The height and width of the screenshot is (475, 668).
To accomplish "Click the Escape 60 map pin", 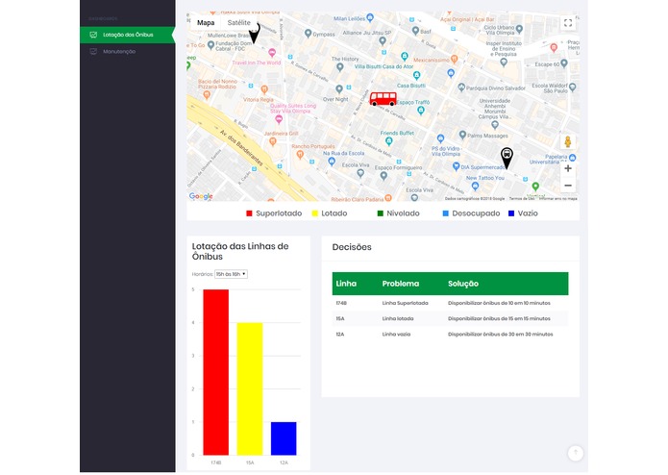I will click(x=564, y=63).
